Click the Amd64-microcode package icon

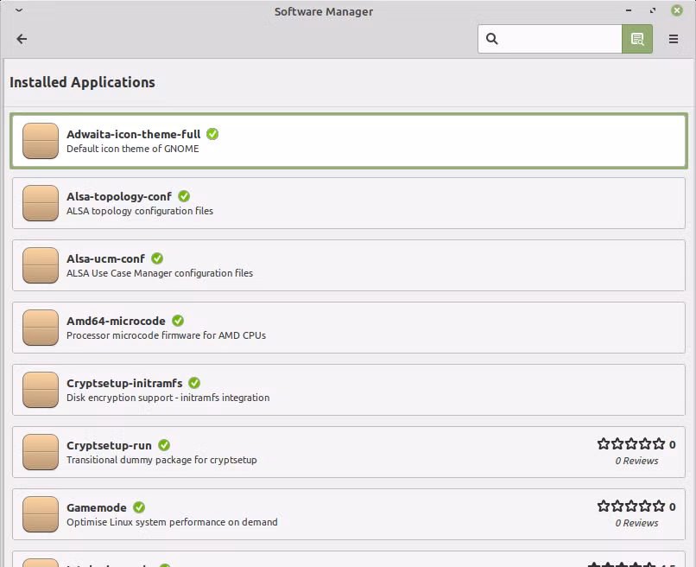tap(41, 328)
